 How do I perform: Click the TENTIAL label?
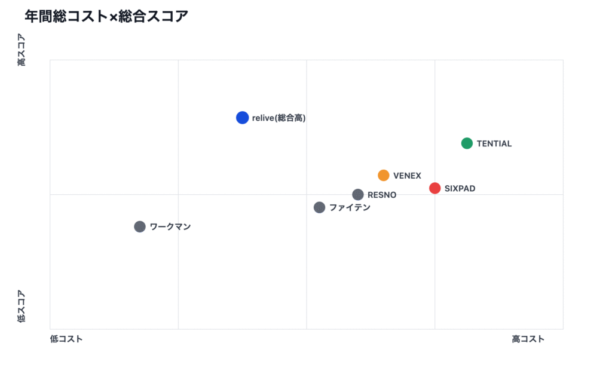click(x=494, y=144)
